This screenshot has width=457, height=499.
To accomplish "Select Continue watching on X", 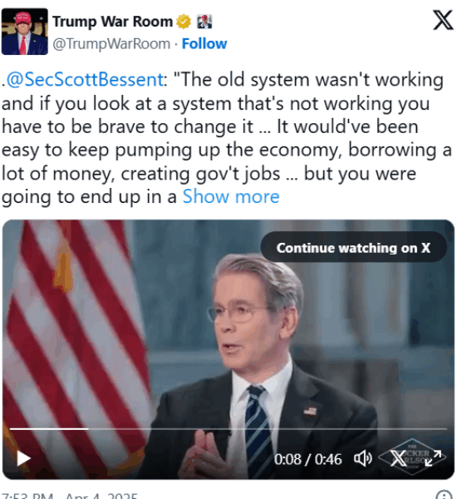I will [353, 248].
